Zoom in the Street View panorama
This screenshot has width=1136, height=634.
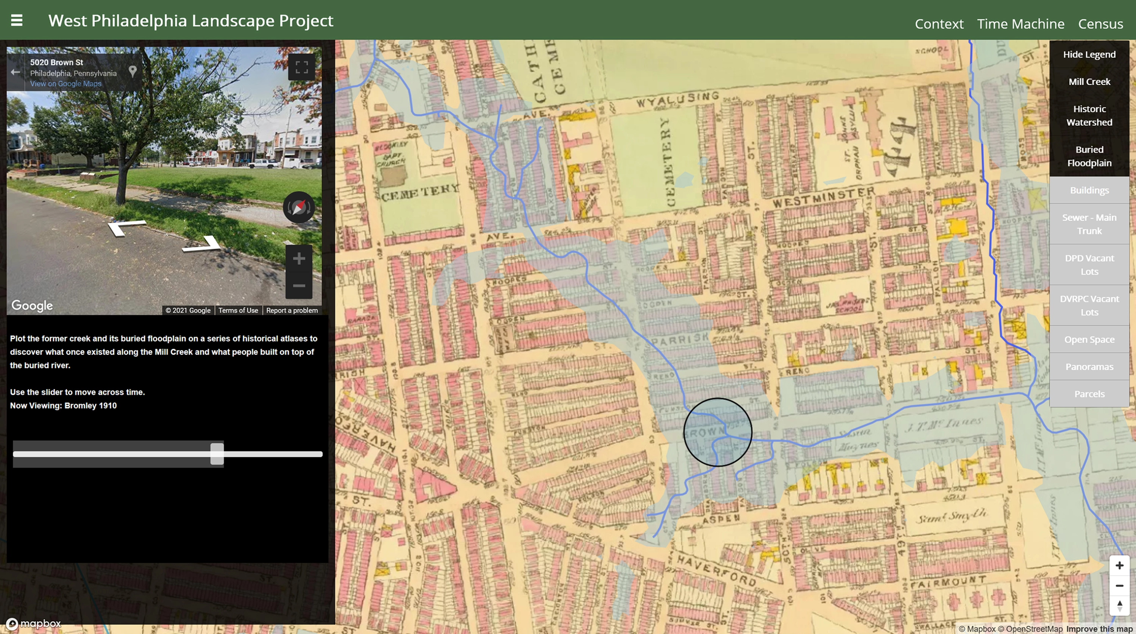click(298, 259)
